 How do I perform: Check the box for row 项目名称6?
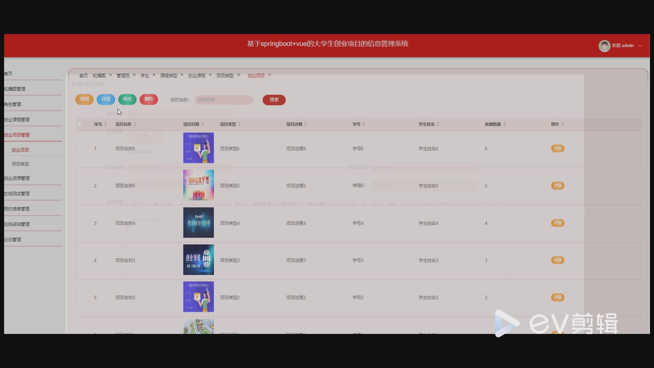click(79, 149)
